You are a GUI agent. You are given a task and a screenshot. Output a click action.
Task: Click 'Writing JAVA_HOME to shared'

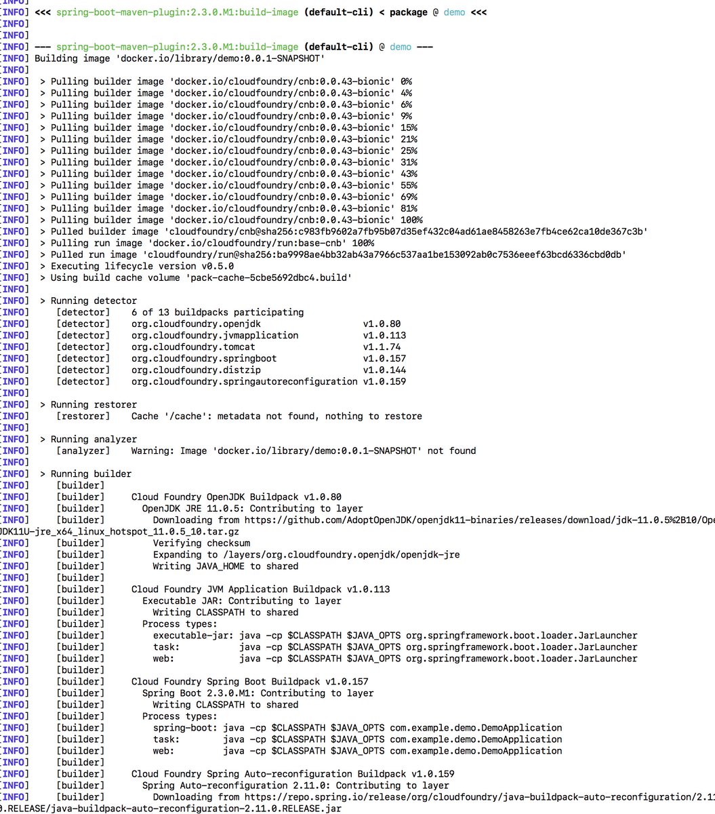tap(226, 566)
